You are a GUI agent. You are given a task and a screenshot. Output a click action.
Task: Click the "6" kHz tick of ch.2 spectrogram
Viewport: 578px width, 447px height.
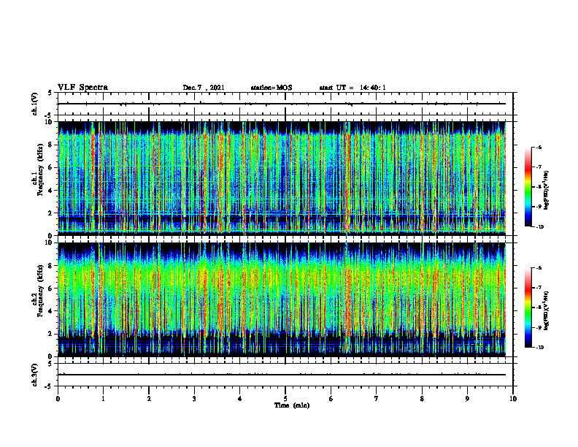[51, 289]
